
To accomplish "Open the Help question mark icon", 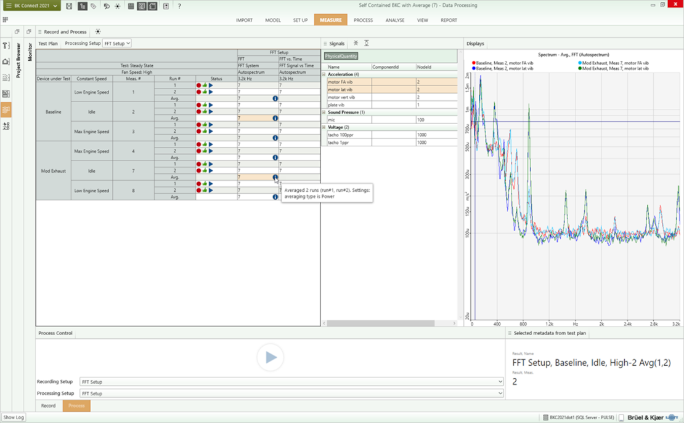I will tap(179, 6).
